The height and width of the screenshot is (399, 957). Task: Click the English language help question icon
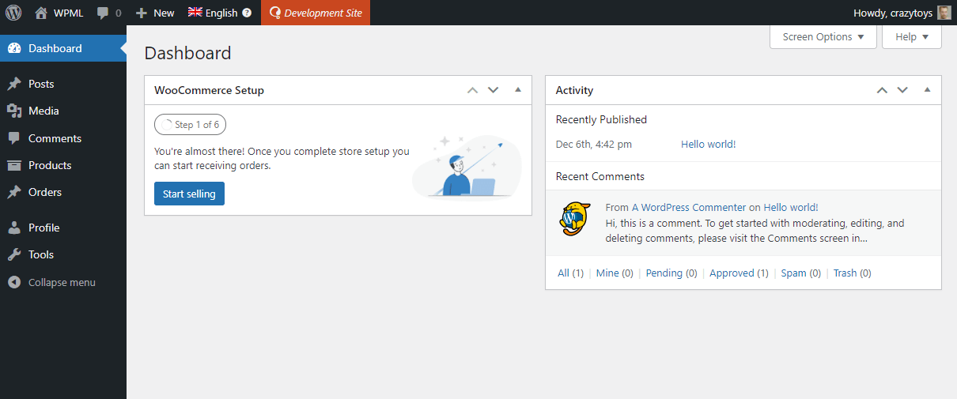click(x=247, y=13)
